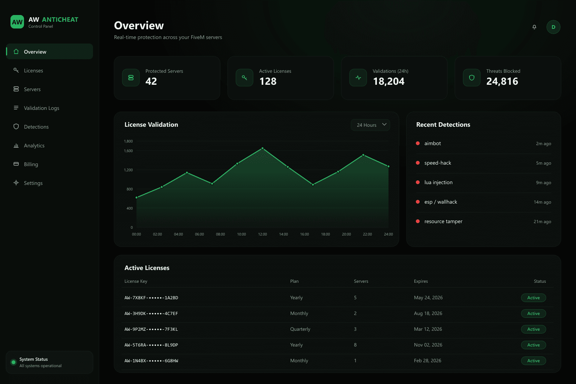This screenshot has height=384, width=576.
Task: Click license key AW-9P2MZ-•••••-7F3KL
Action: click(151, 329)
